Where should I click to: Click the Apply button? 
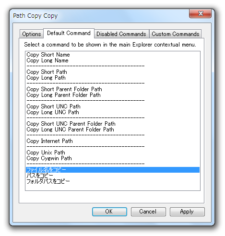pos(187,212)
